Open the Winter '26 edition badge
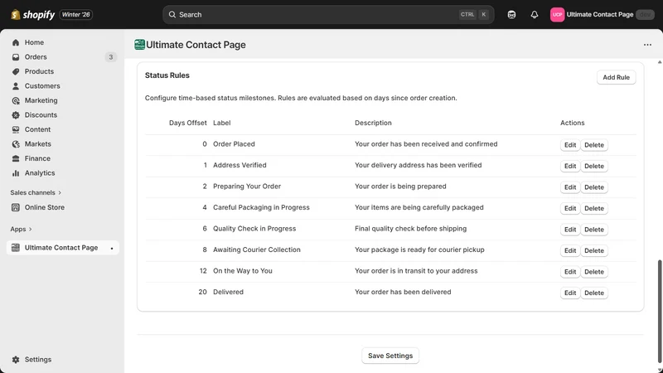This screenshot has height=373, width=663. 76,14
